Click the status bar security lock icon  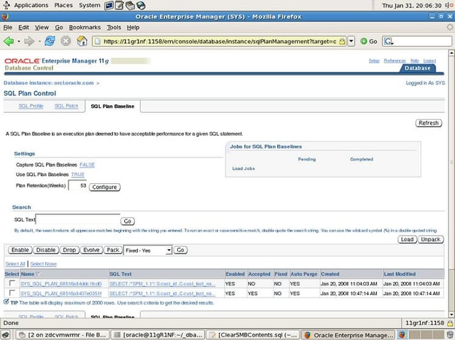[x=450, y=323]
